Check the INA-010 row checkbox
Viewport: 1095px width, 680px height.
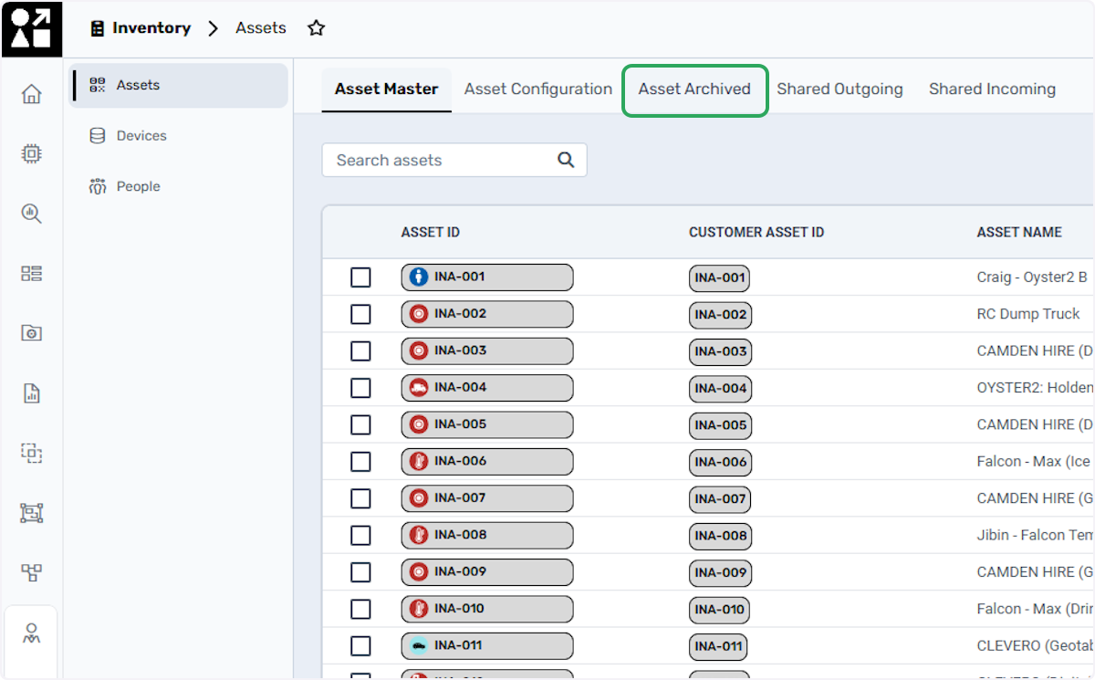pos(360,609)
